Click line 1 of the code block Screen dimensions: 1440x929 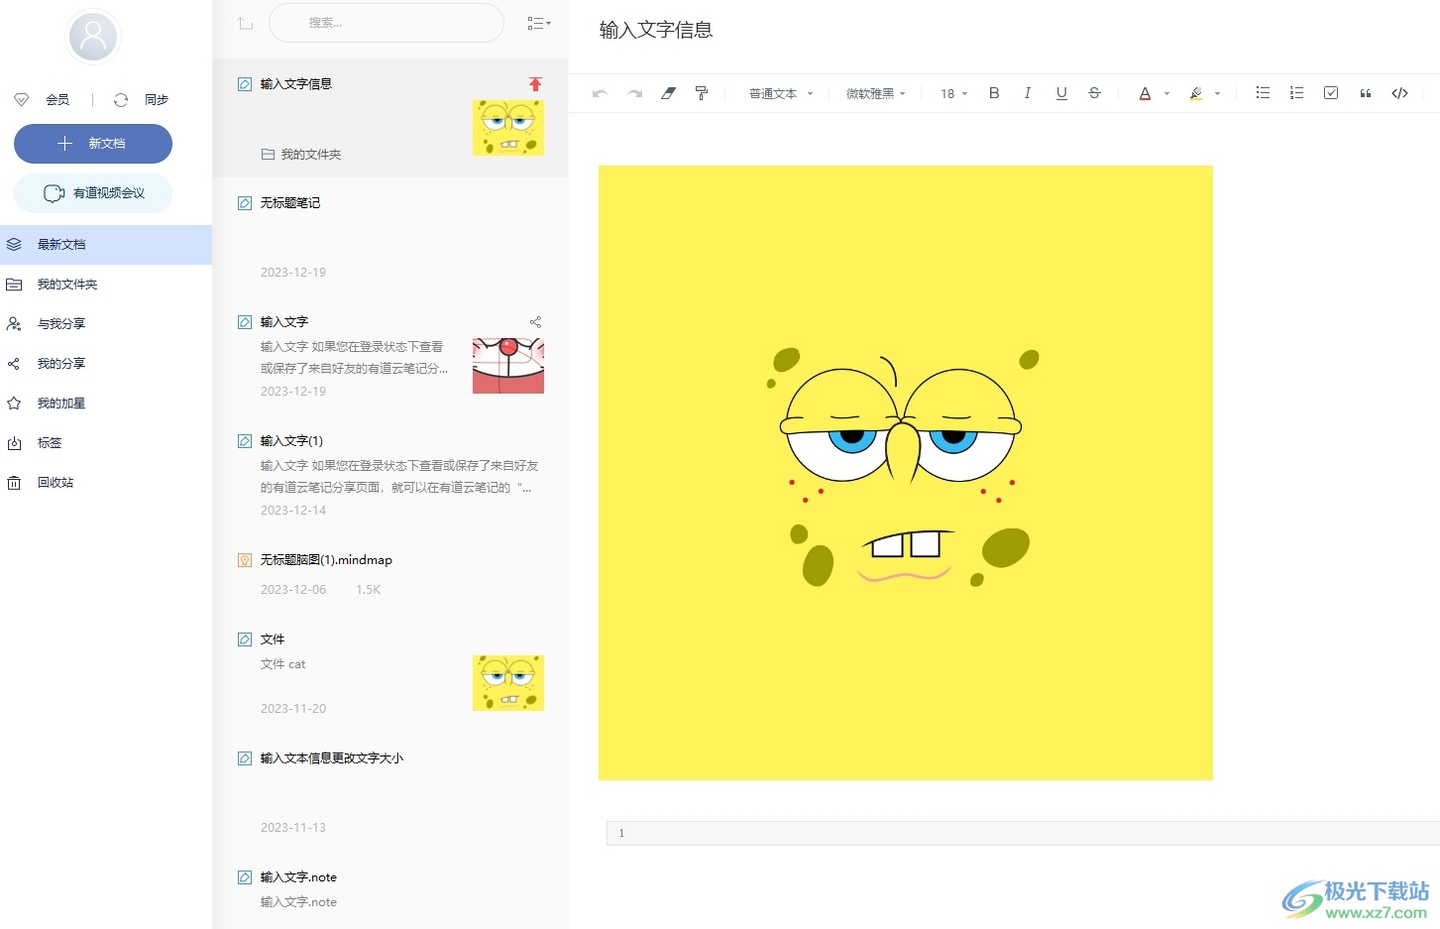click(x=1023, y=833)
